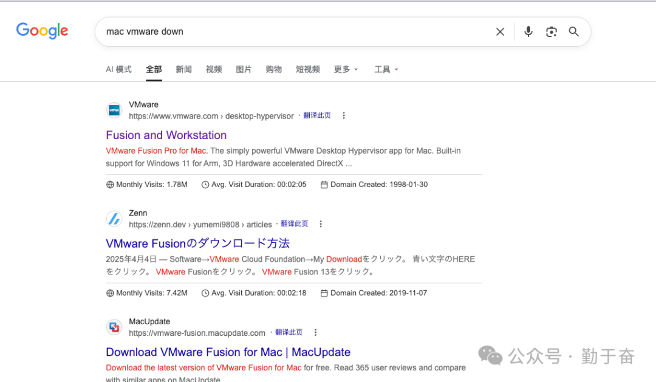The width and height of the screenshot is (656, 382).
Task: Open three-dot menu for Zenn result
Action: click(x=321, y=224)
